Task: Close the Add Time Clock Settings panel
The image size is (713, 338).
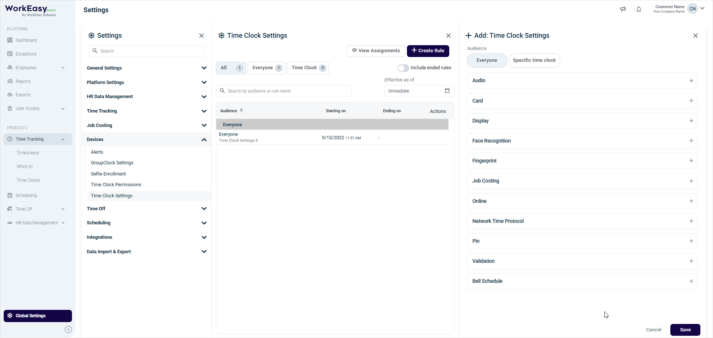Action: tap(696, 36)
